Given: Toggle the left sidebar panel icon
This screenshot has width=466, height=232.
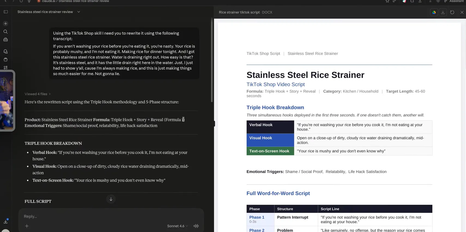Looking at the screenshot, I should pyautogui.click(x=5, y=12).
